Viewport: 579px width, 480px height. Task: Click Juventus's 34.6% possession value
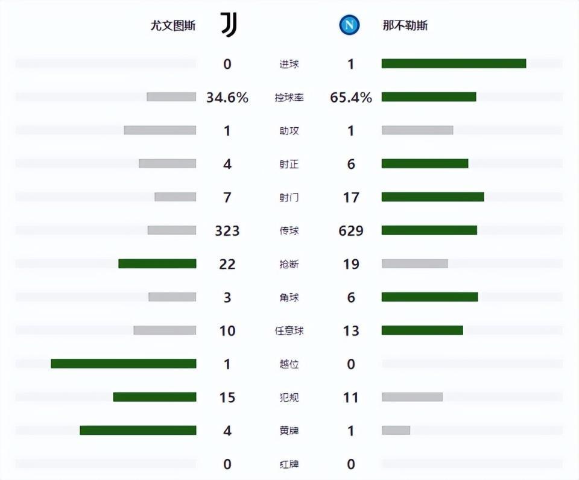pos(227,97)
